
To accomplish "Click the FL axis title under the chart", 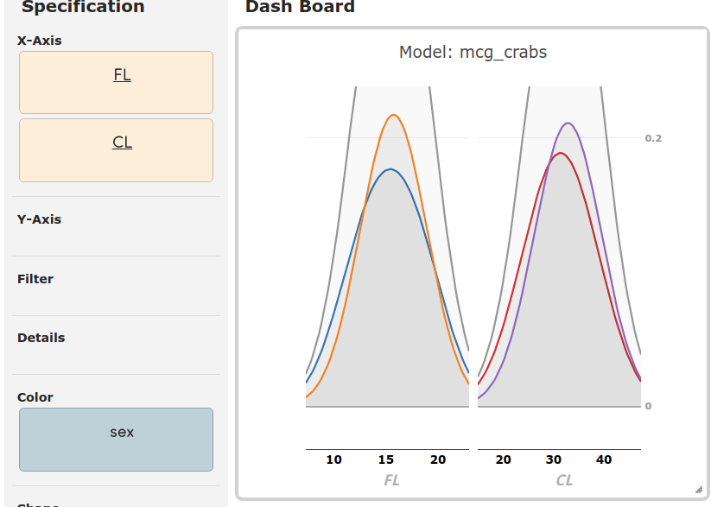I will [x=391, y=479].
